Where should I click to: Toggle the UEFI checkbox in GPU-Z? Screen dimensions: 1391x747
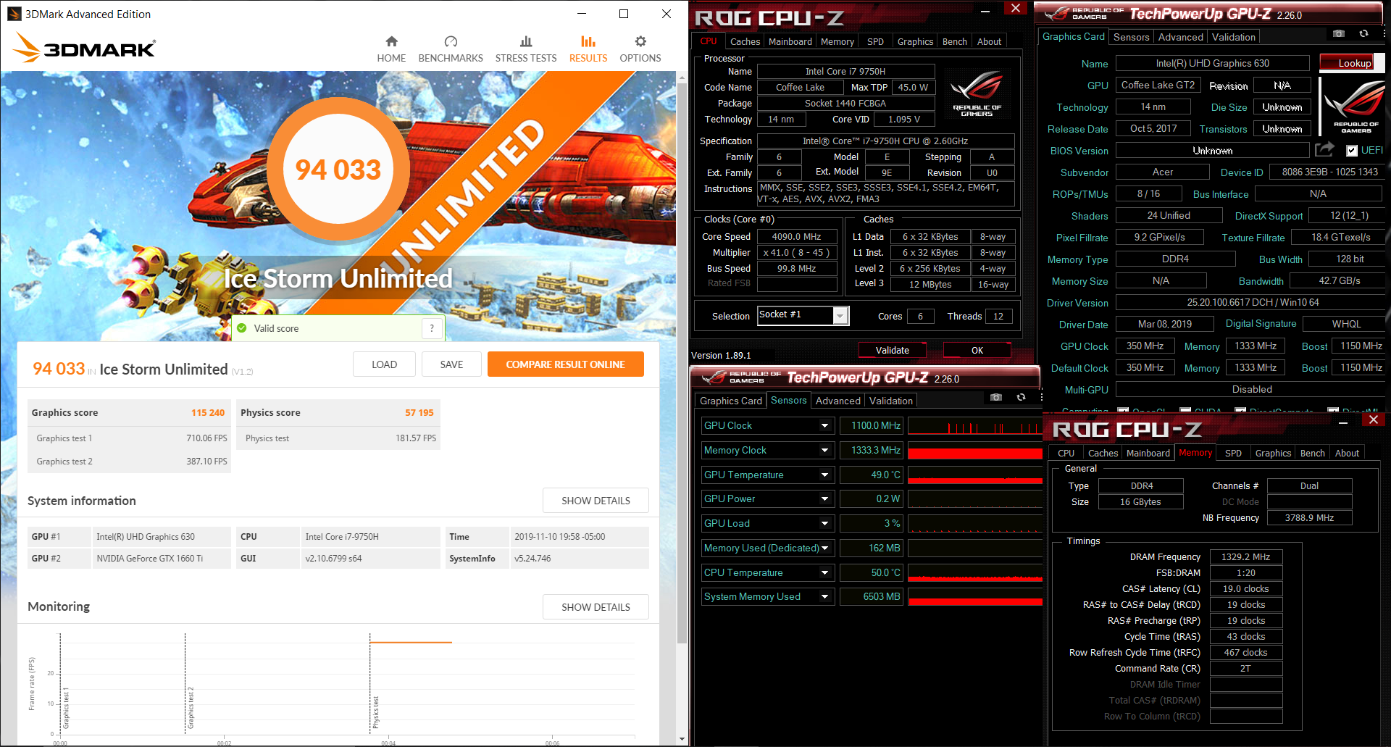1352,151
